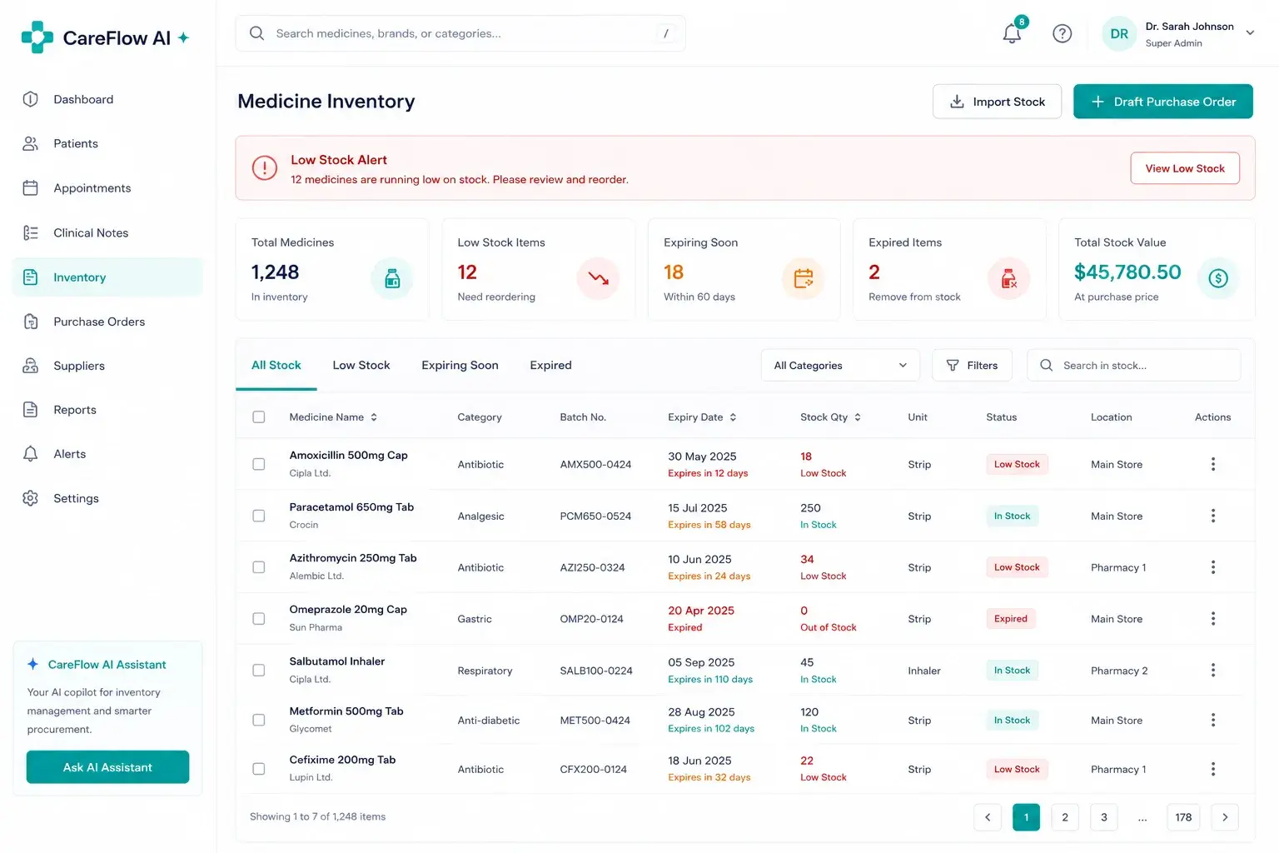Jump to pagination page 178
Screen dimensions: 1279x853
tap(1183, 817)
